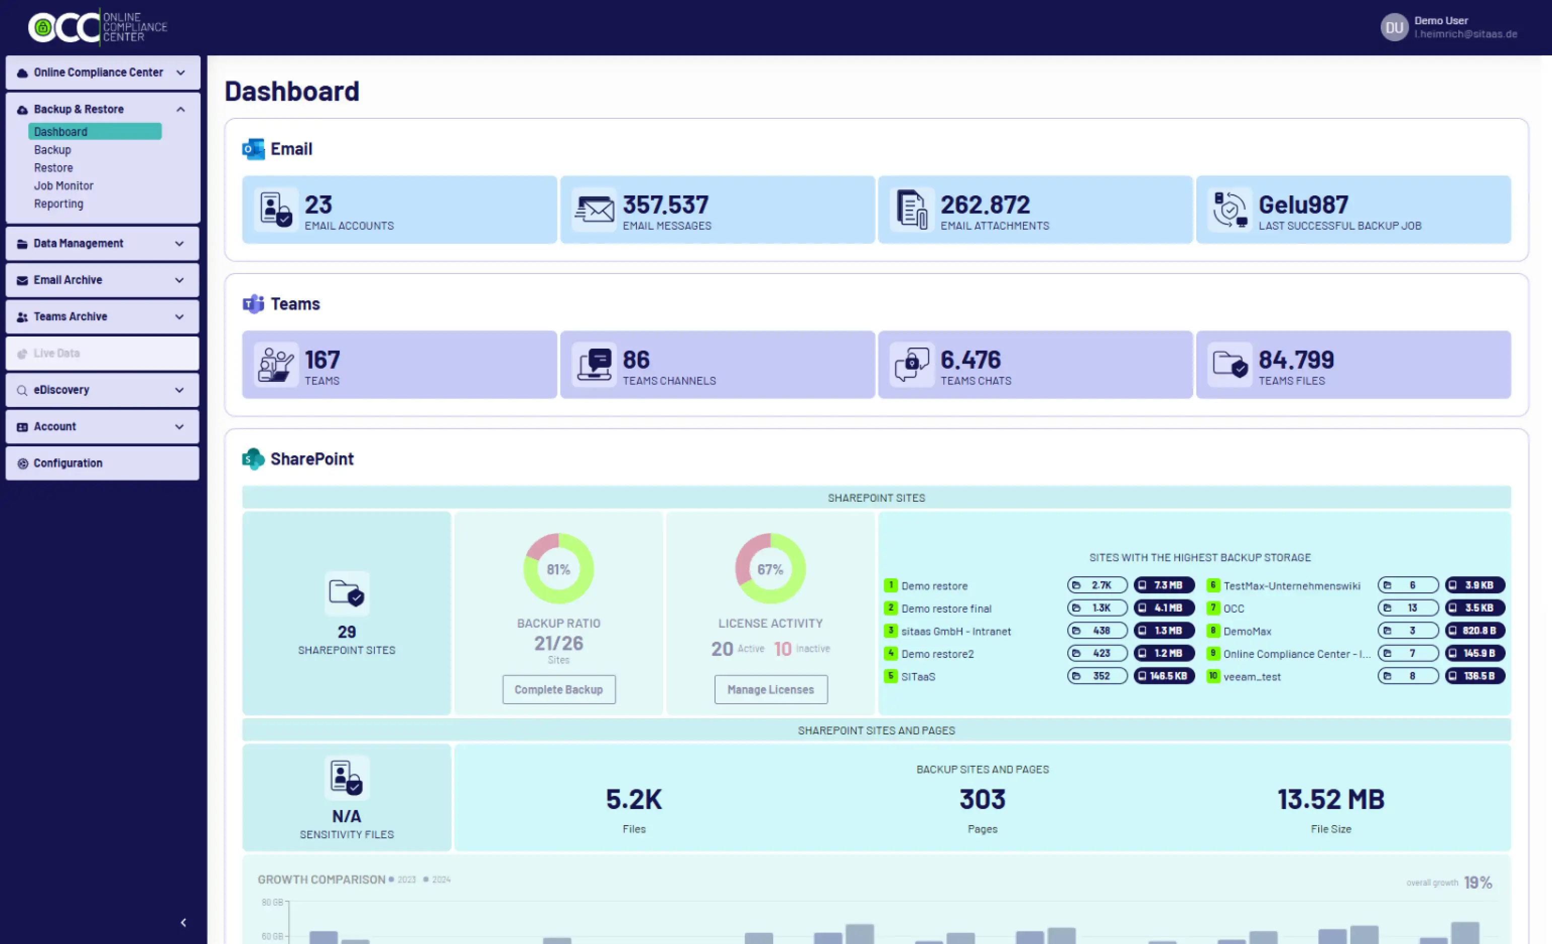Viewport: 1552px width, 944px height.
Task: Click the Last Successful Backup Job icon
Action: click(x=1230, y=209)
